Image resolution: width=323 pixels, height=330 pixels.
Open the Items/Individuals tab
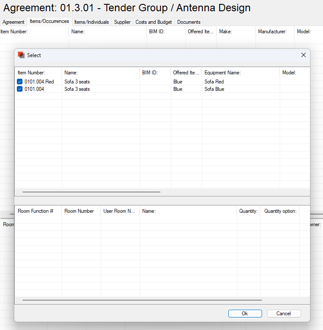tap(91, 22)
